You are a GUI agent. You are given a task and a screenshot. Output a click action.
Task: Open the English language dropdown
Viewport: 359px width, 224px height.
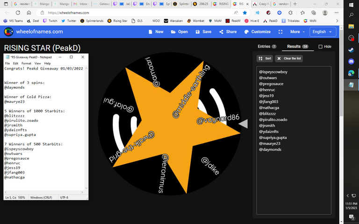click(x=323, y=32)
